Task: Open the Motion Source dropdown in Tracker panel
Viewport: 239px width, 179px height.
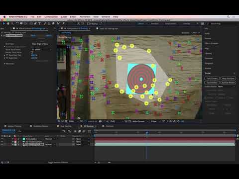Action: (x=227, y=87)
